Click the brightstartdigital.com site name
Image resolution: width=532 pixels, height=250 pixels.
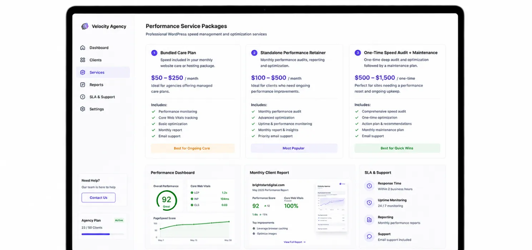click(x=269, y=185)
